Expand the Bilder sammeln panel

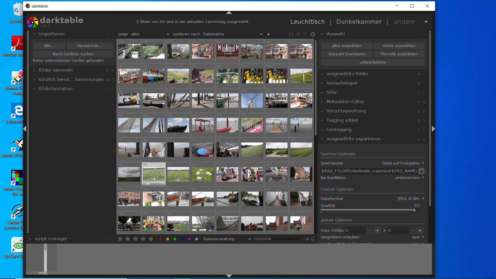56,70
